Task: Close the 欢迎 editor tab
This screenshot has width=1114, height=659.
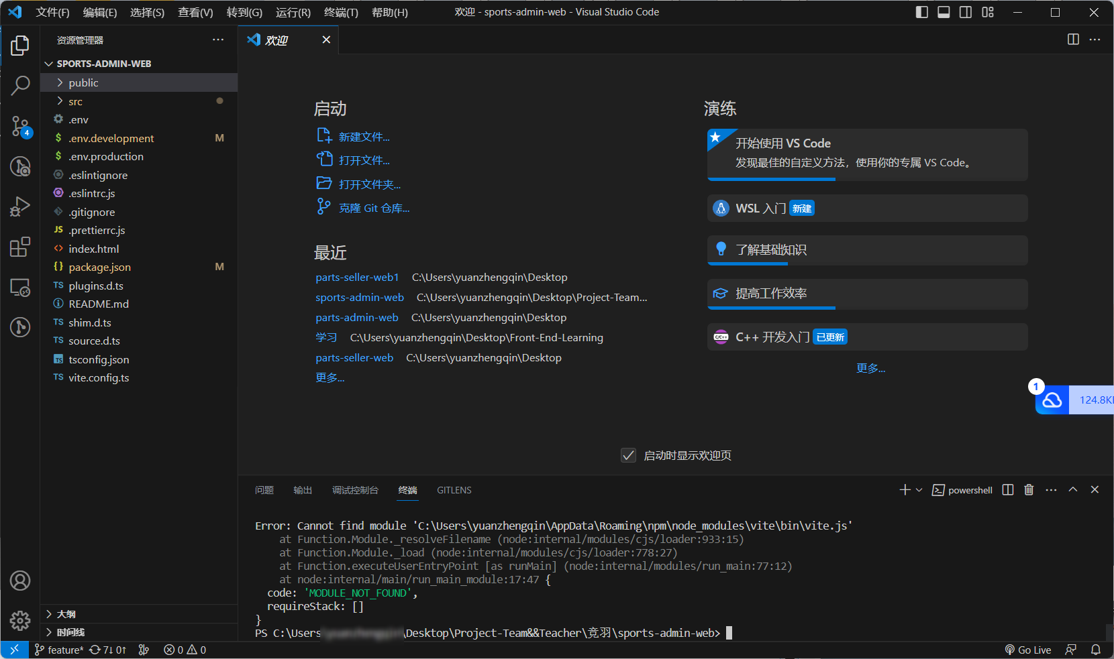Action: click(x=326, y=40)
